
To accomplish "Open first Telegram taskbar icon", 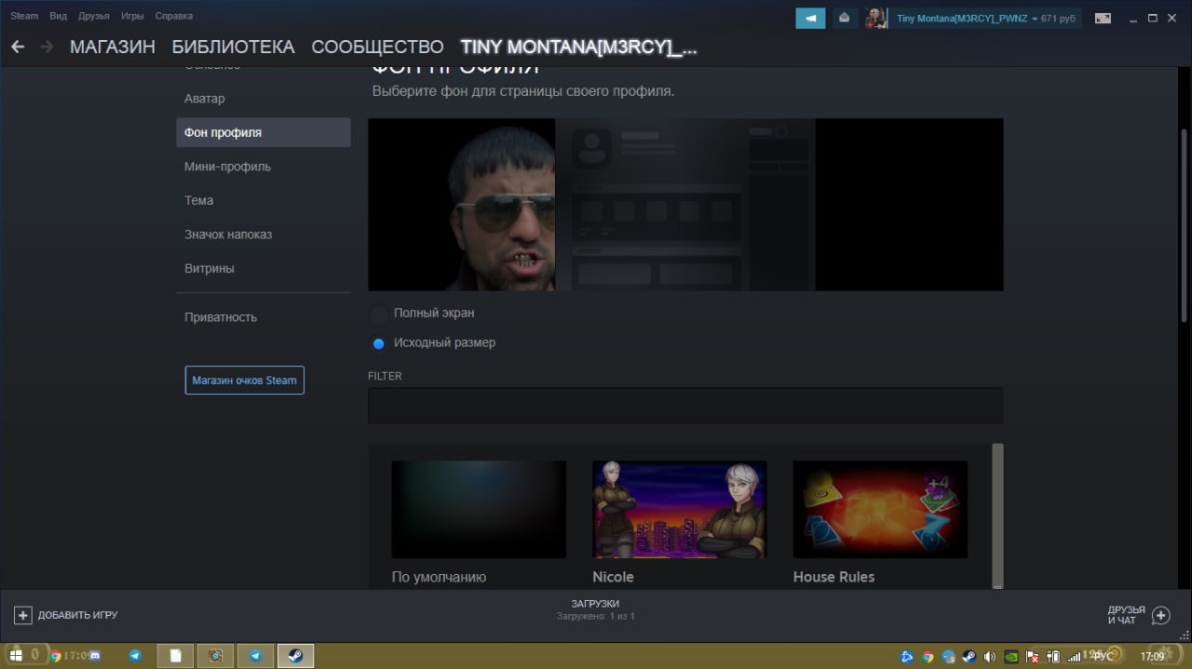I will [135, 656].
